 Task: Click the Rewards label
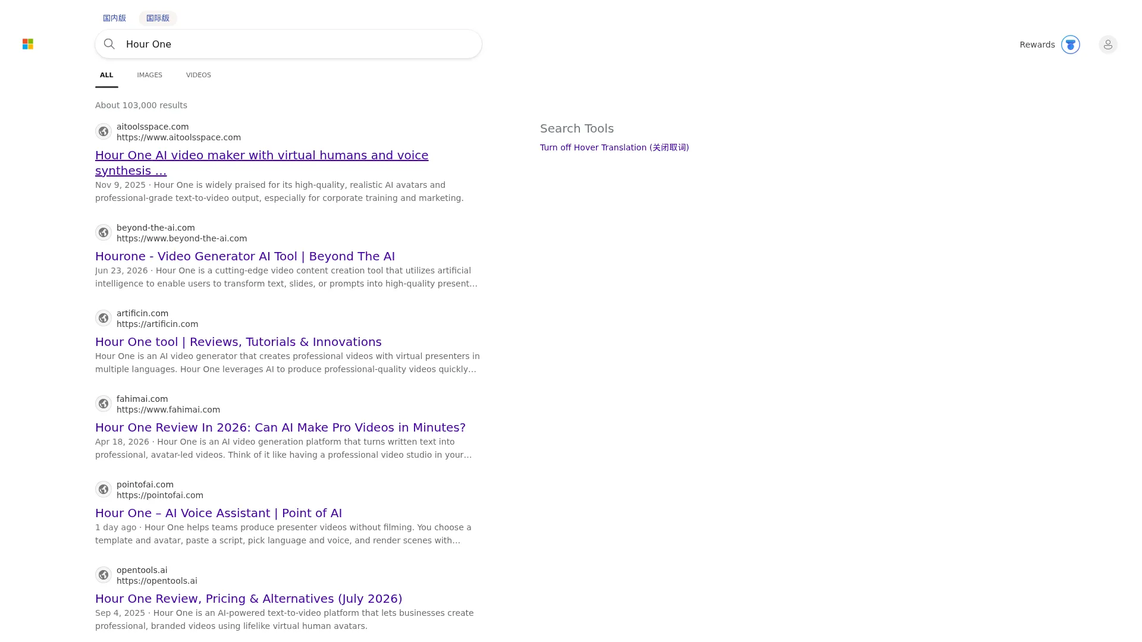1037,45
